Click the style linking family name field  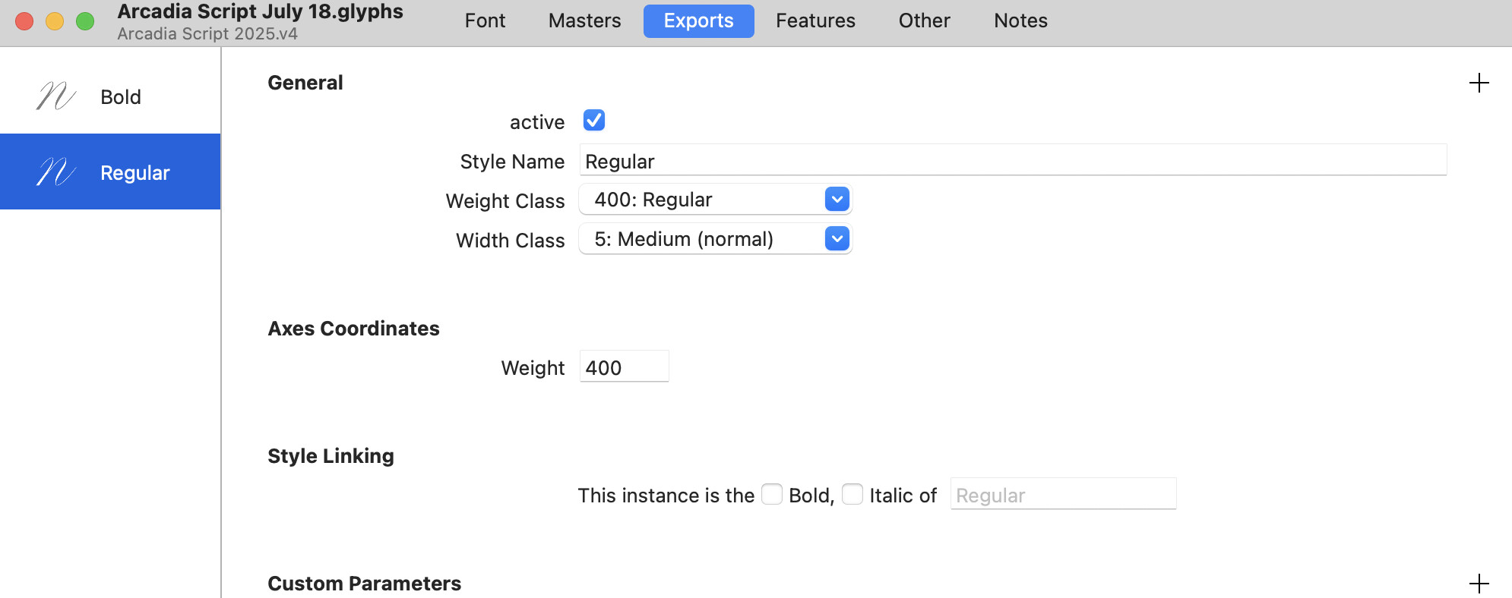[1062, 495]
